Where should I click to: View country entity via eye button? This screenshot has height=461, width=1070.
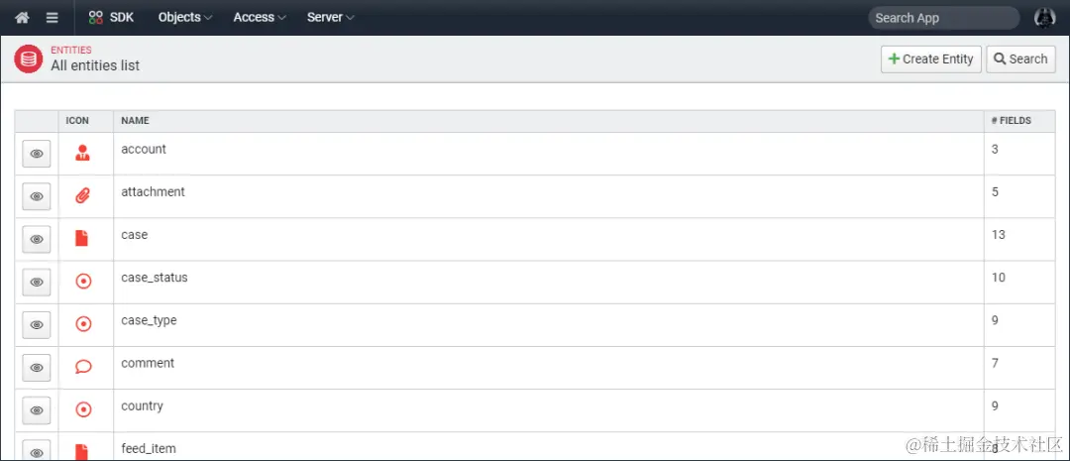click(37, 409)
